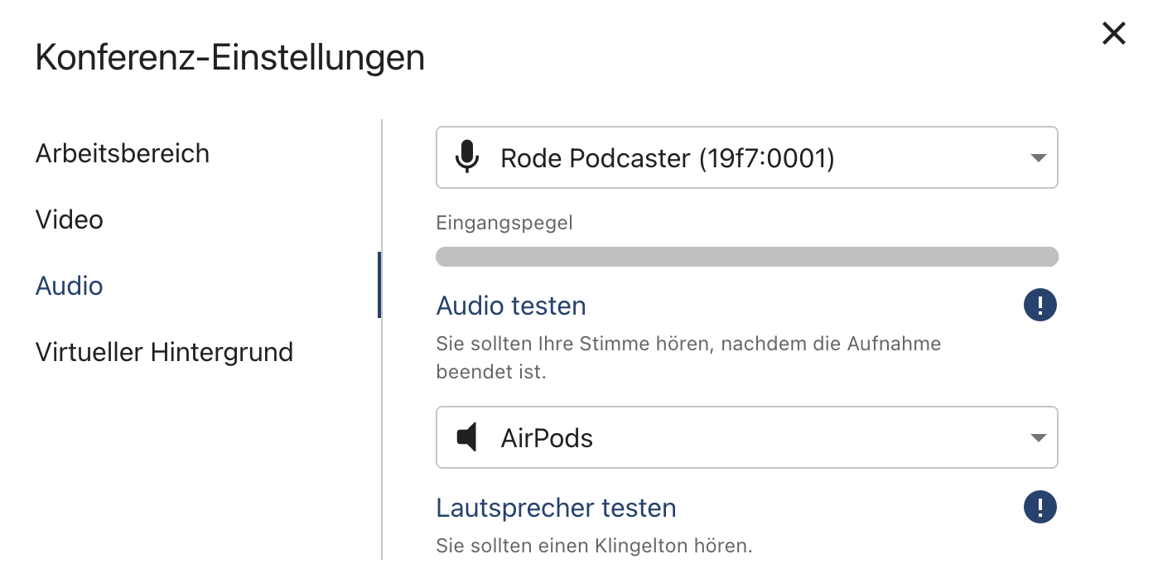Click the hint text about hearing your Stimme
This screenshot has width=1153, height=588.
(688, 358)
